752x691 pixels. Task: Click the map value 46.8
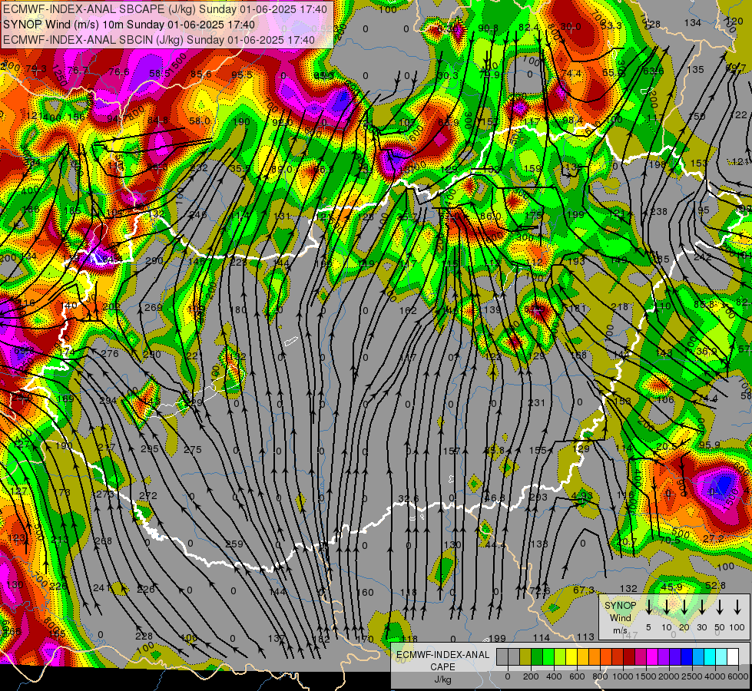494,498
